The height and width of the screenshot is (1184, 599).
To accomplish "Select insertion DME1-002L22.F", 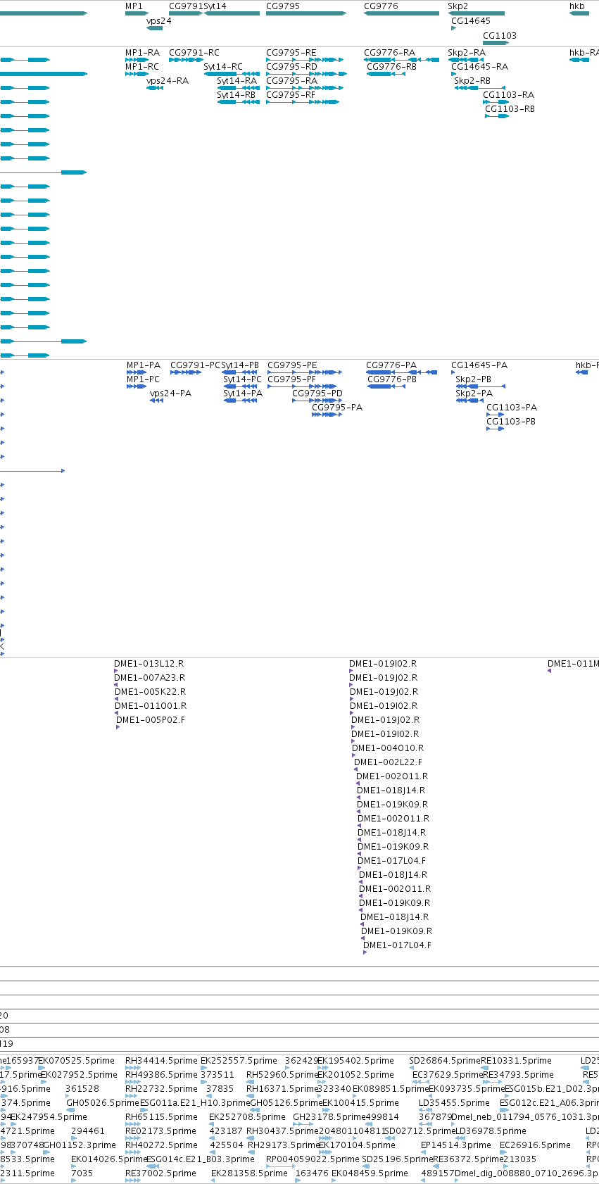I will 389,762.
